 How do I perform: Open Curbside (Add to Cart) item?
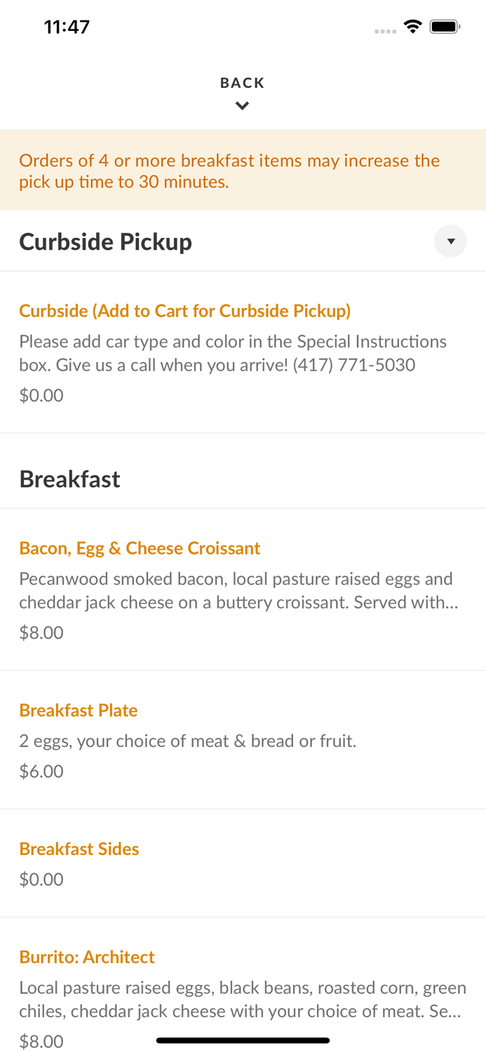point(184,310)
